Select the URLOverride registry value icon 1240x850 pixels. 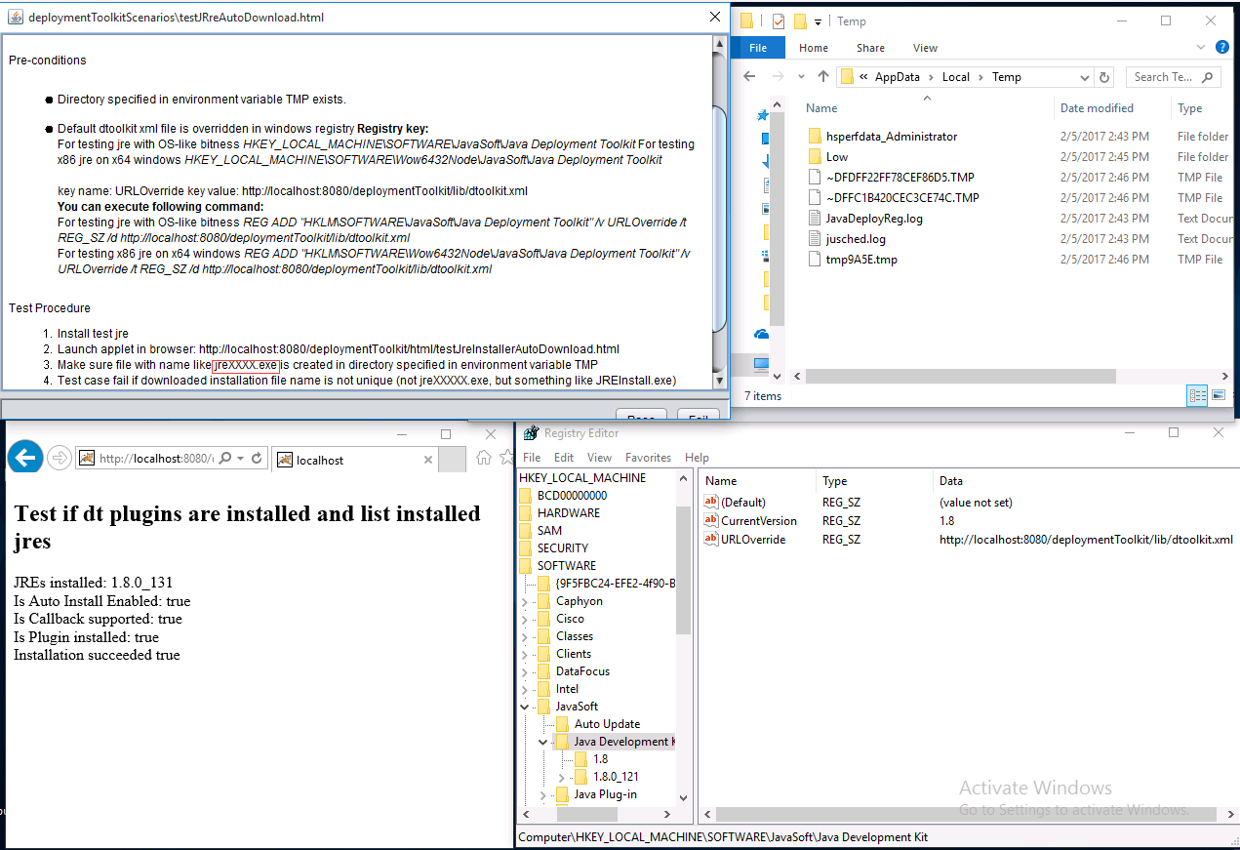coord(711,539)
